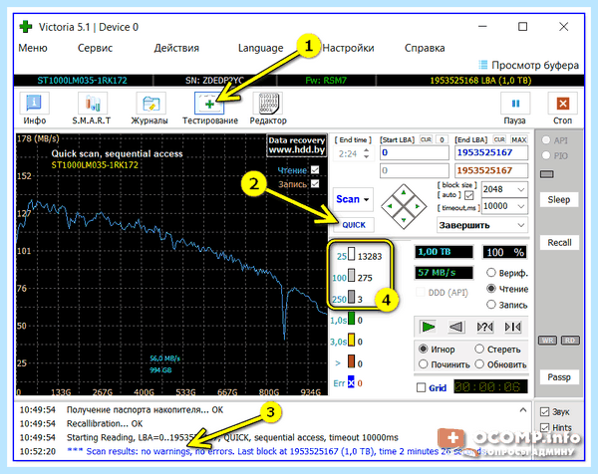The height and width of the screenshot is (474, 598).
Task: Toggle the Чтение graph checkbox
Action: coord(315,169)
